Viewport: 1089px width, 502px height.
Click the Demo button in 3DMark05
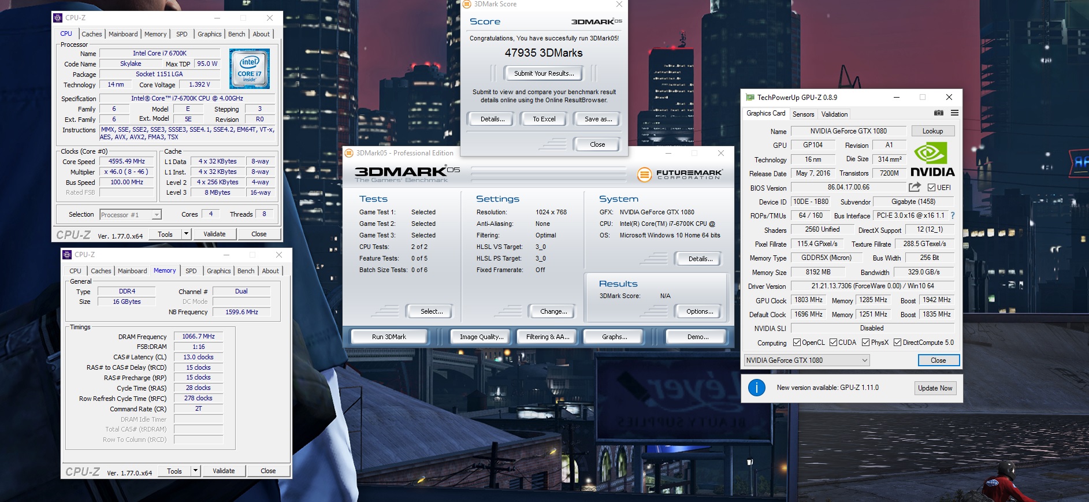coord(697,337)
